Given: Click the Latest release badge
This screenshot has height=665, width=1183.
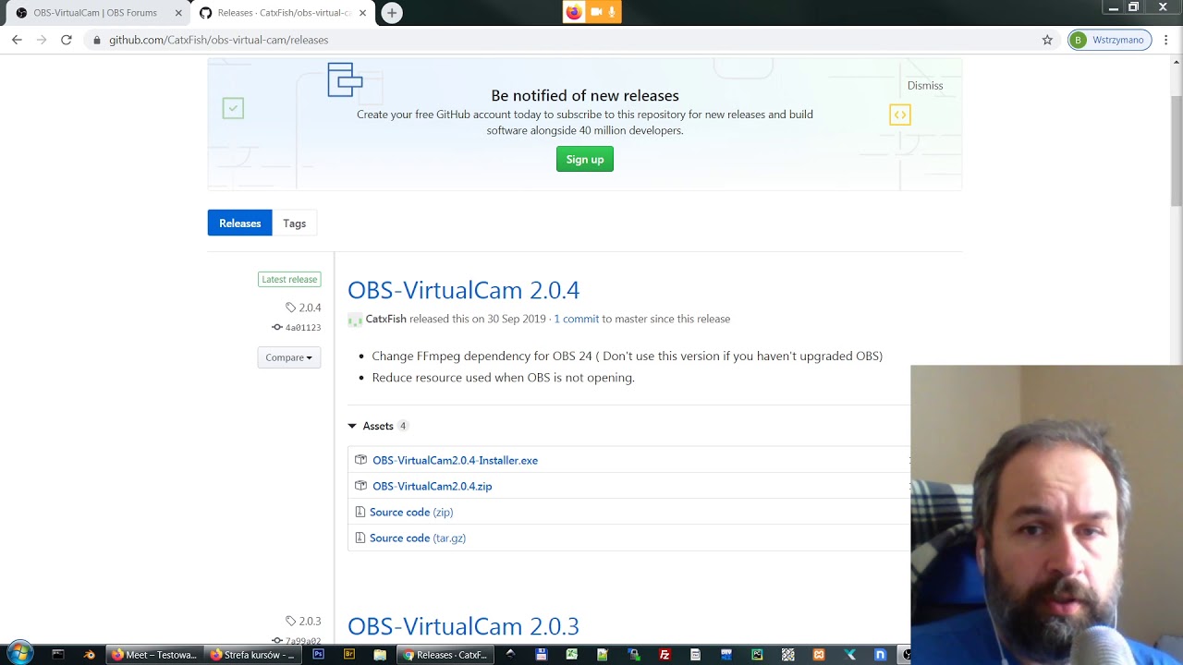Looking at the screenshot, I should (289, 279).
